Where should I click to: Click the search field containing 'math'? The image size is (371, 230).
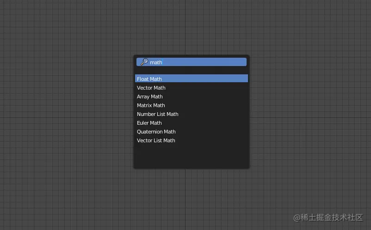[192, 62]
